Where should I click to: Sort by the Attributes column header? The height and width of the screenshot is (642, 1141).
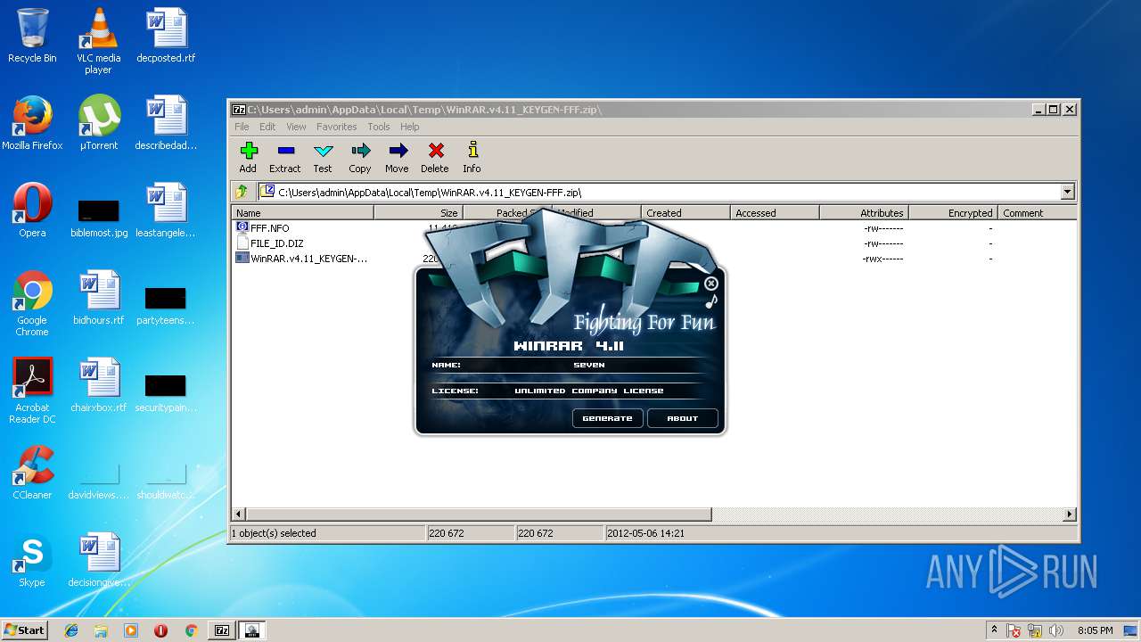[x=864, y=213]
